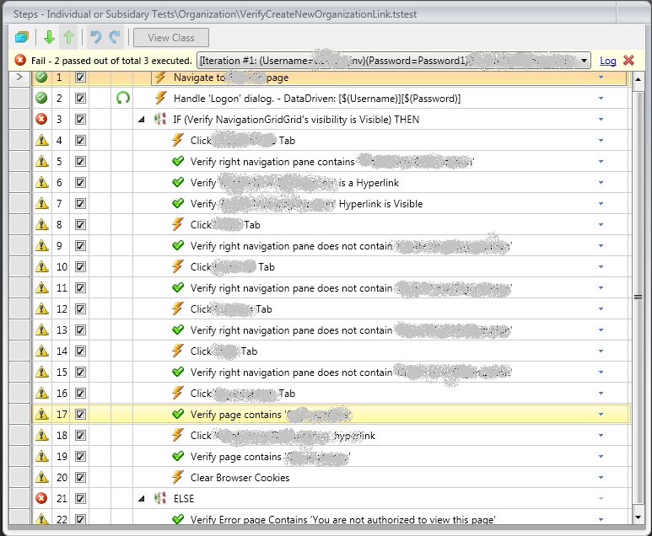Click the Undo arrow icon

click(96, 37)
